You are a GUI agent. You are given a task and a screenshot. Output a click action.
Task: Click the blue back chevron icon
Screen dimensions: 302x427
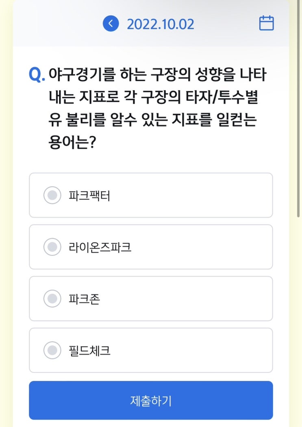(x=111, y=24)
